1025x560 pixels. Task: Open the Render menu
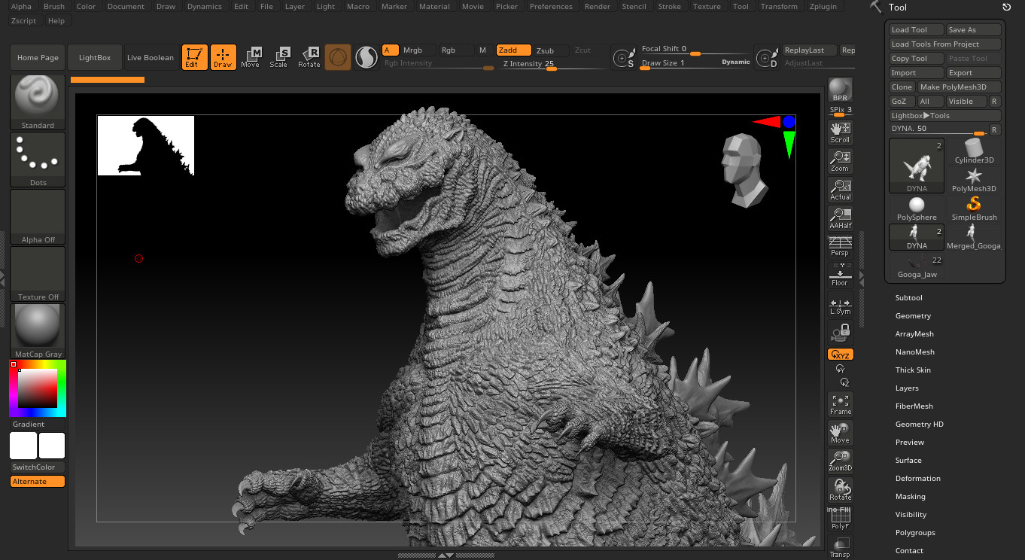598,6
